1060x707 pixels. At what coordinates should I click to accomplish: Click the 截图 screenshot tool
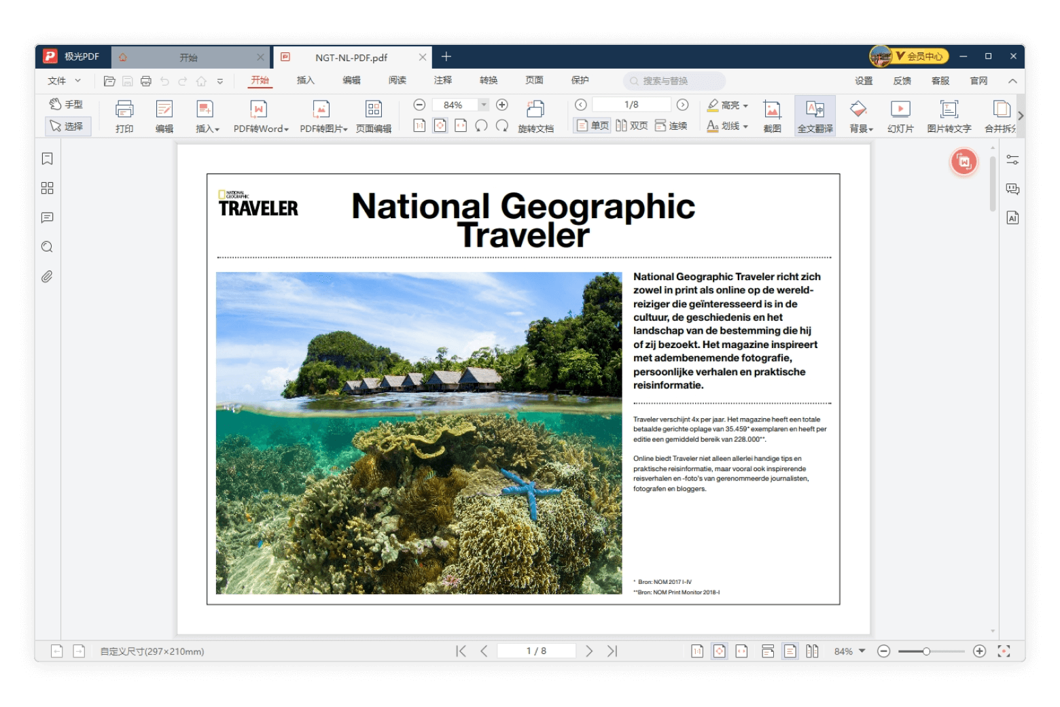(x=772, y=116)
